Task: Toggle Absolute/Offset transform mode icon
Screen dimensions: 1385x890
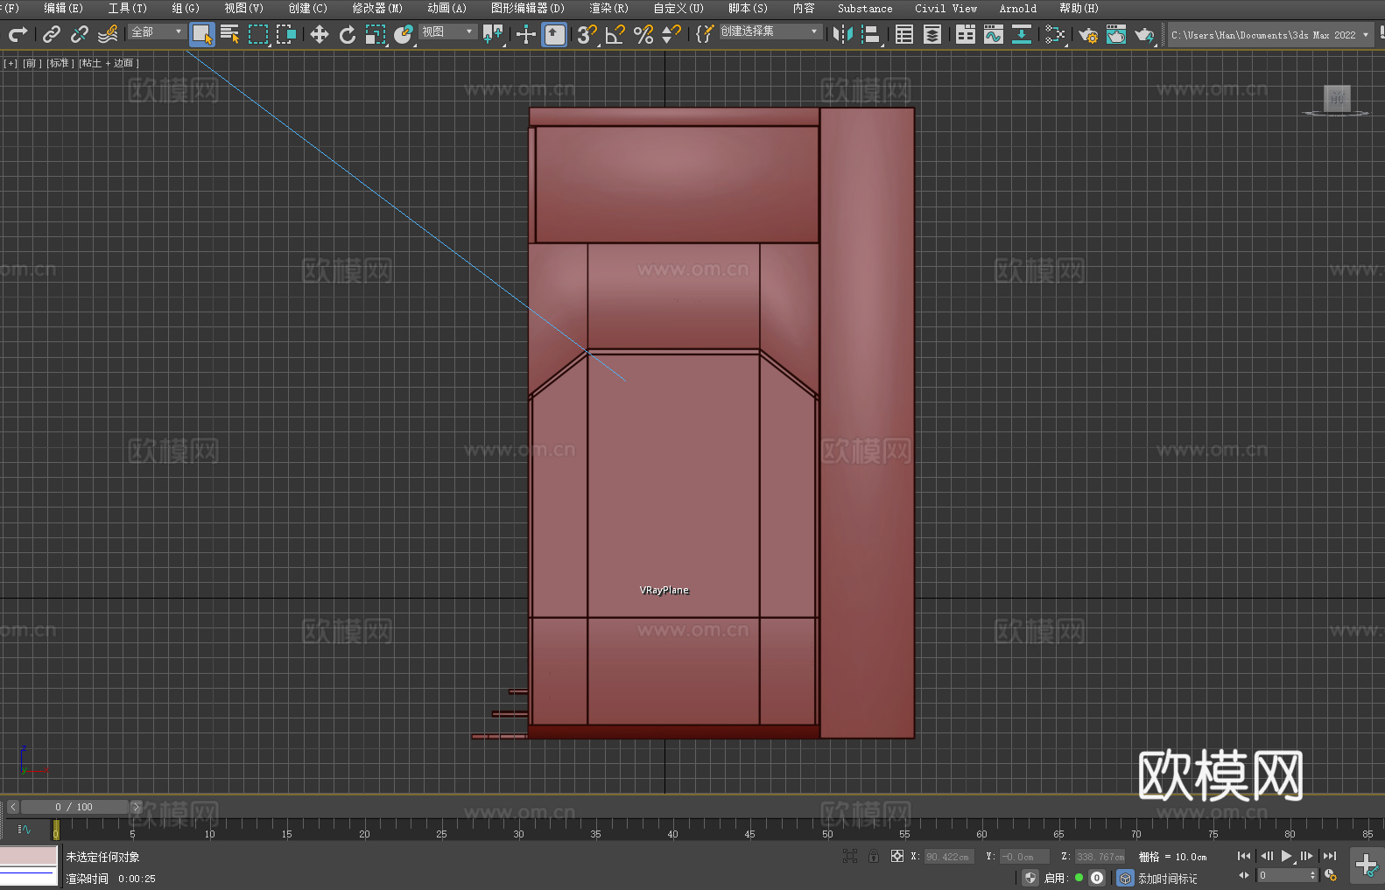Action: [x=897, y=856]
